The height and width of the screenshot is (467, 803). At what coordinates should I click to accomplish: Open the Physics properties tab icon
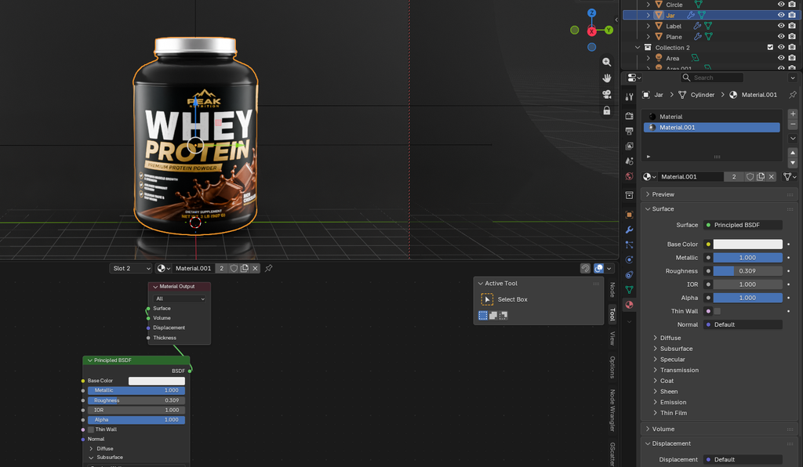click(630, 260)
